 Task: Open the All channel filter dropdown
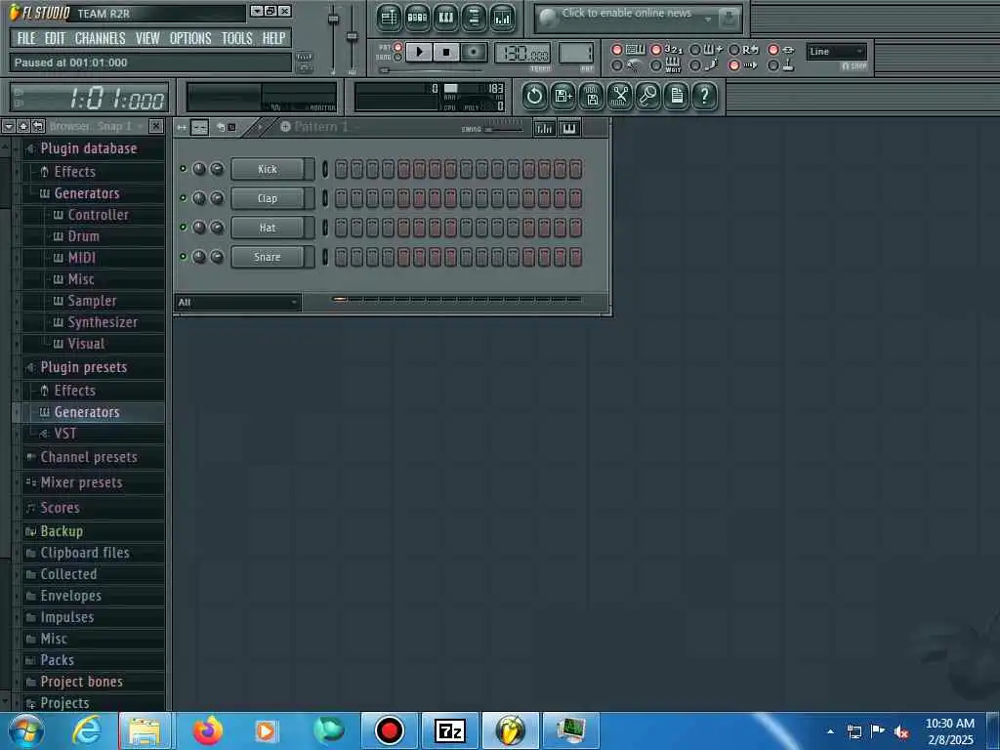(237, 303)
